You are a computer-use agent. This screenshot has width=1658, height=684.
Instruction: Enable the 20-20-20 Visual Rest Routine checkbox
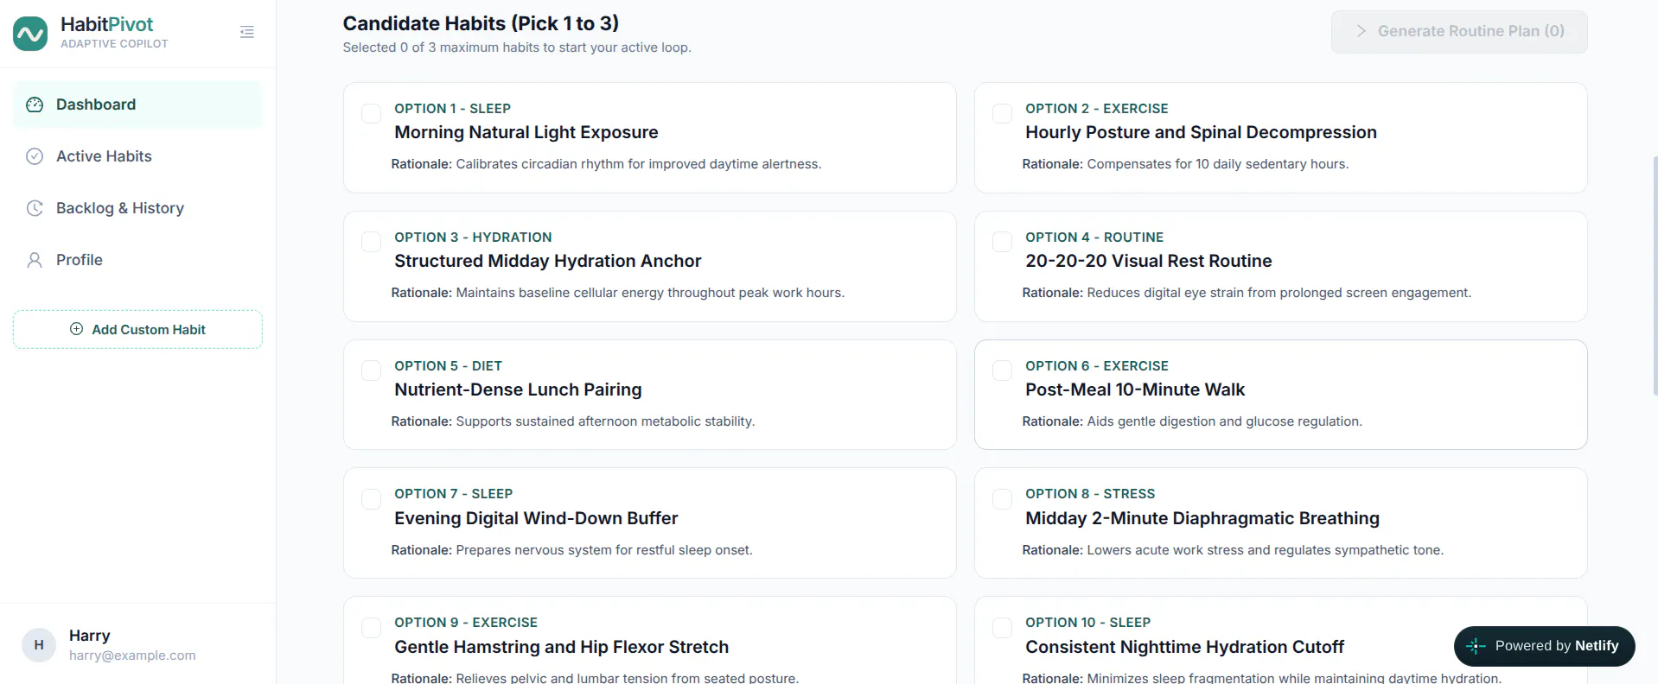click(x=1002, y=242)
